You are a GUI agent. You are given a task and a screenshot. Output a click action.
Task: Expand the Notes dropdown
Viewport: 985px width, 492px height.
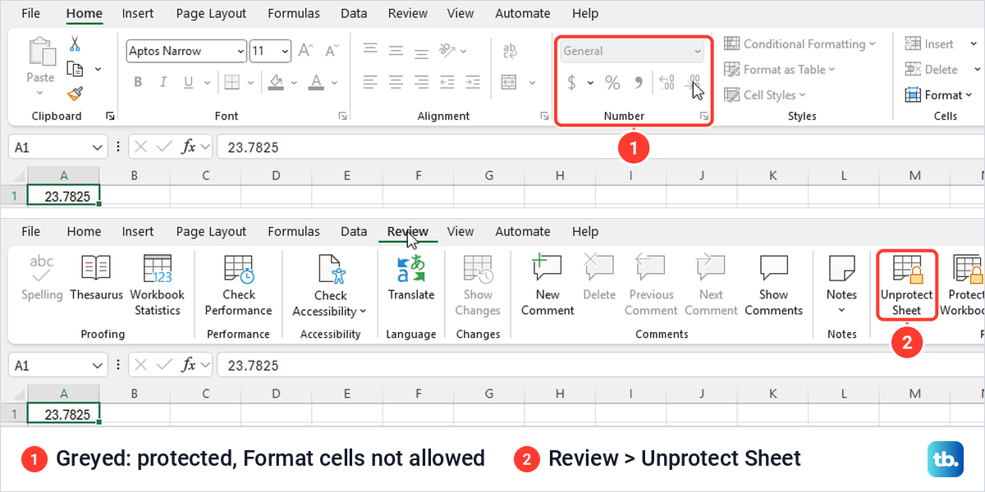pyautogui.click(x=841, y=310)
